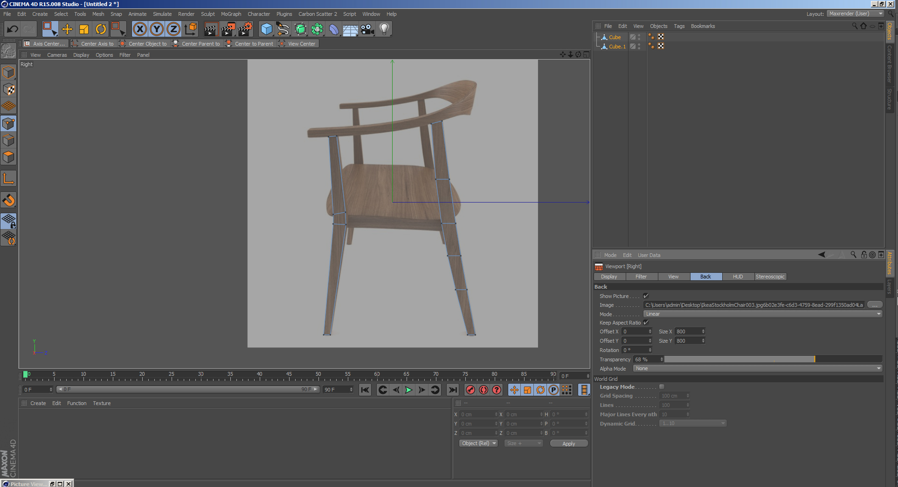This screenshot has width=898, height=487.
Task: Uncheck the Show Picture checkbox
Action: click(646, 296)
